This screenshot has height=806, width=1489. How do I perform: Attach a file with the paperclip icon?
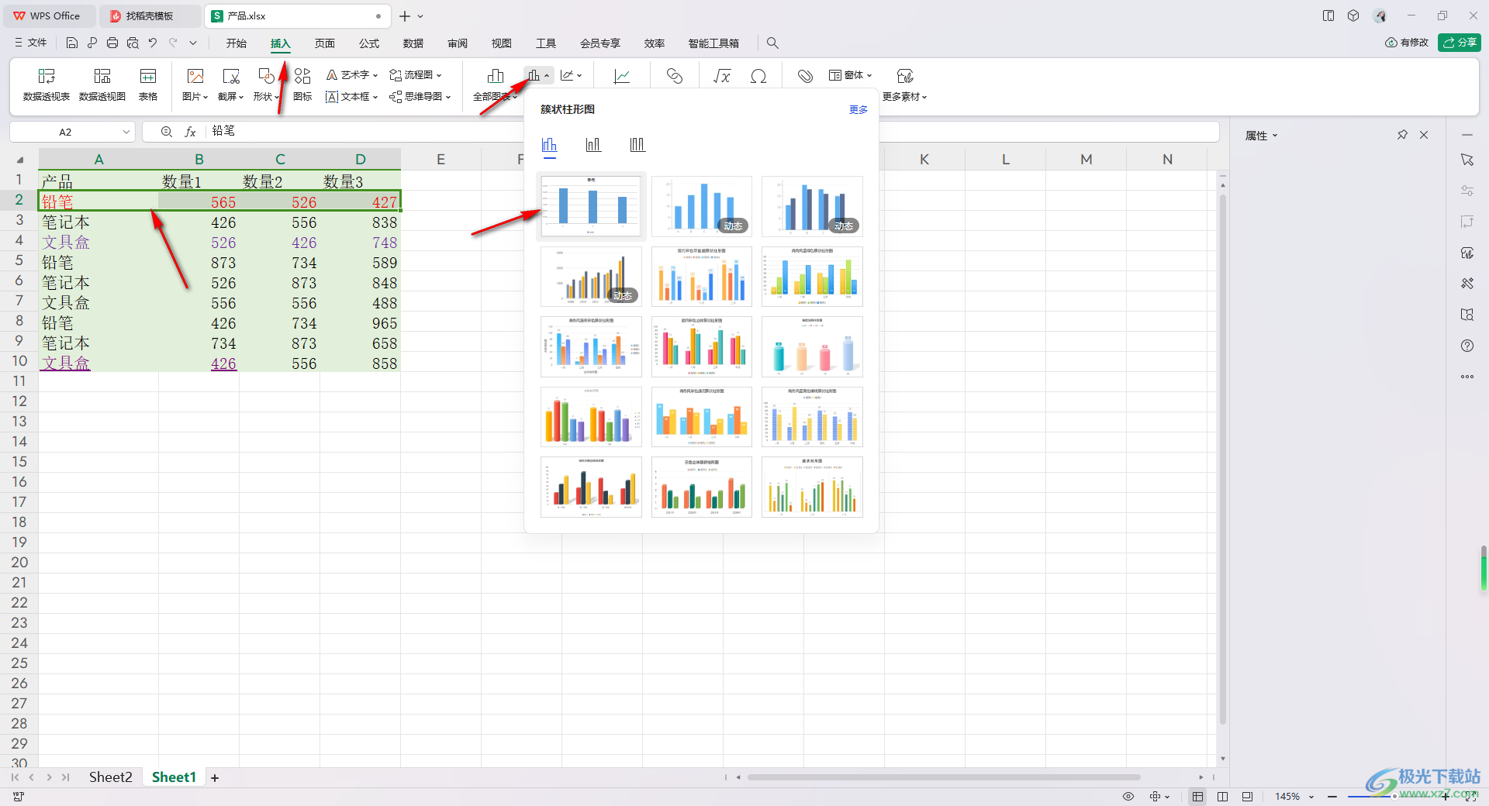[x=805, y=75]
